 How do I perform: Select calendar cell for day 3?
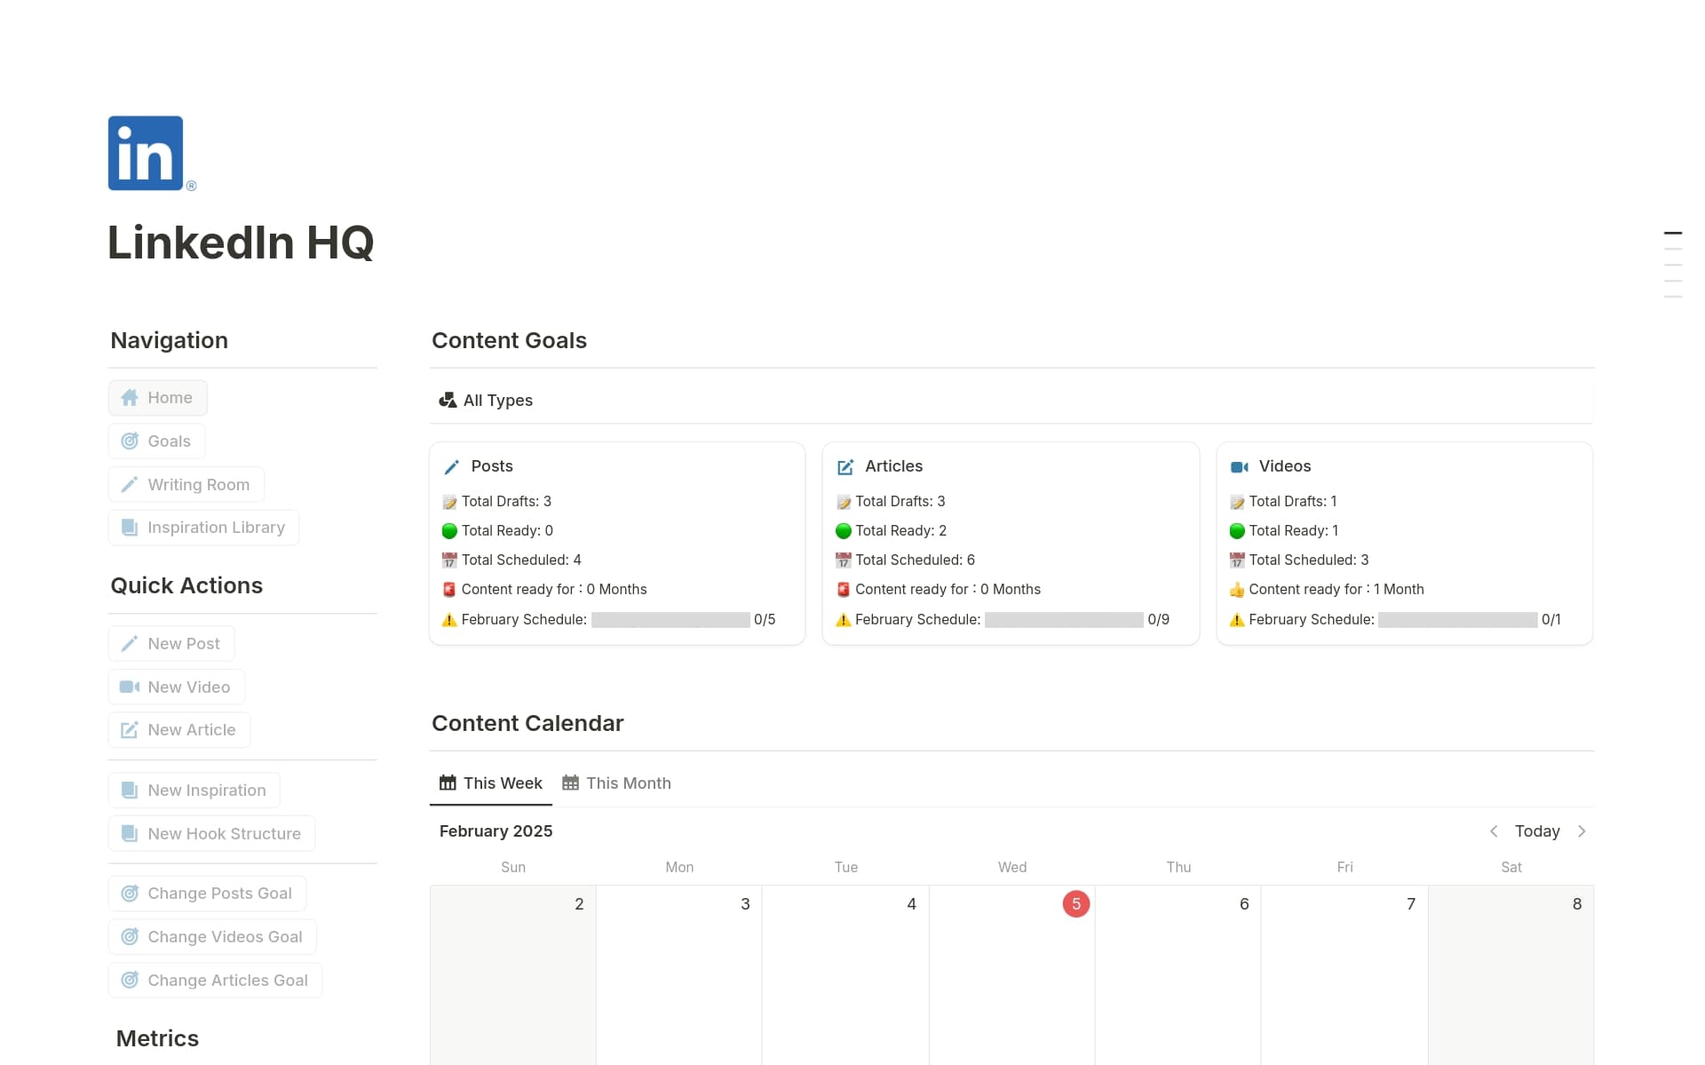(678, 975)
